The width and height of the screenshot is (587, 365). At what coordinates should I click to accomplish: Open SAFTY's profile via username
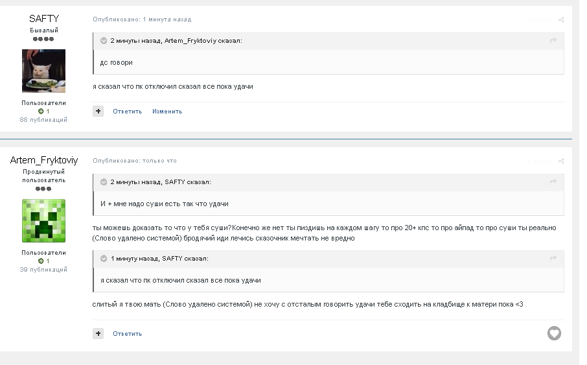click(x=44, y=19)
